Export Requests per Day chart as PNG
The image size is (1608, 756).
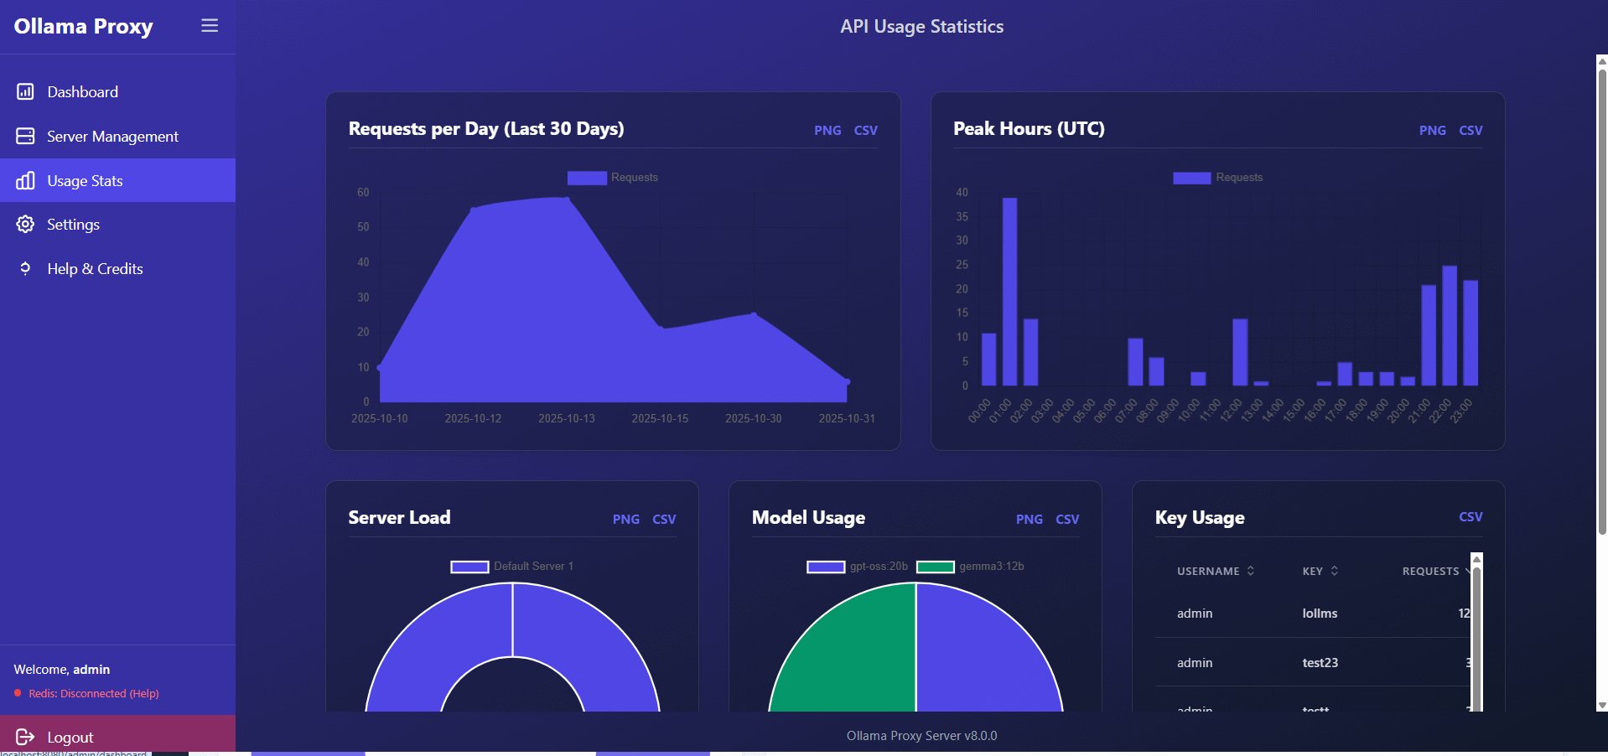827,131
